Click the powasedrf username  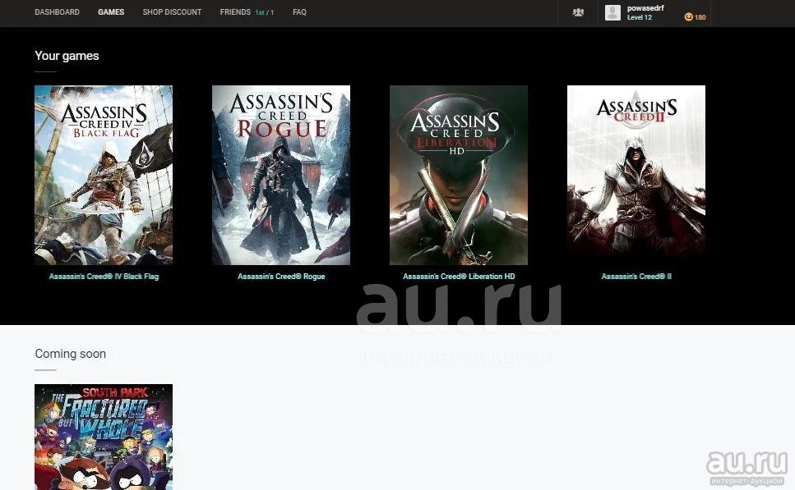point(645,8)
